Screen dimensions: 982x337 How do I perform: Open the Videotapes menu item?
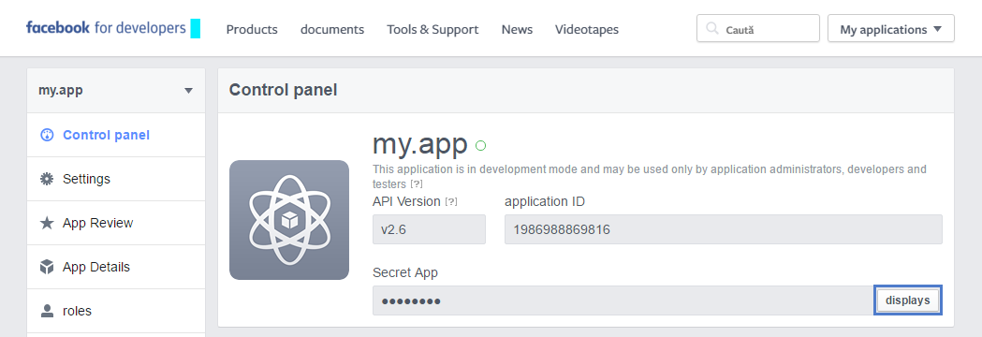(587, 29)
